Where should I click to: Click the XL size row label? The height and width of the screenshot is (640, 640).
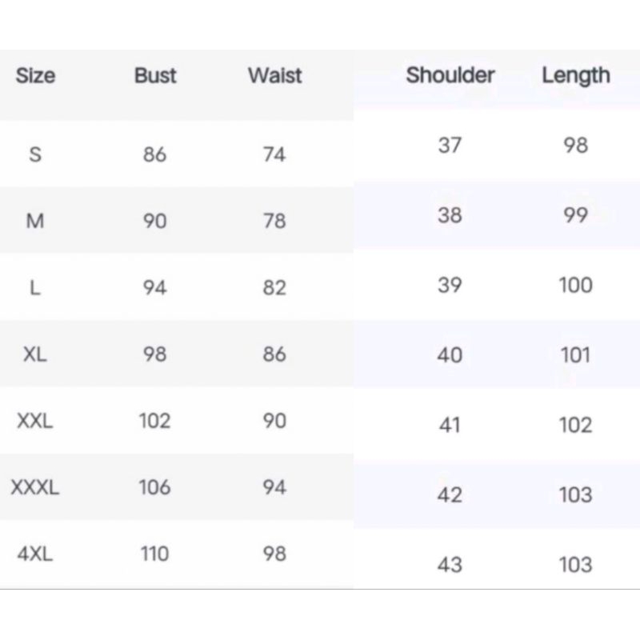coord(35,354)
